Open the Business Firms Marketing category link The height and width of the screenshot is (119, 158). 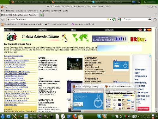[x=14, y=56]
